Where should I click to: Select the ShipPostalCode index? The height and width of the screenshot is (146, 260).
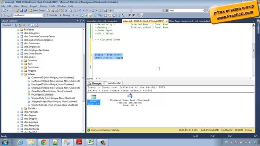(54, 105)
